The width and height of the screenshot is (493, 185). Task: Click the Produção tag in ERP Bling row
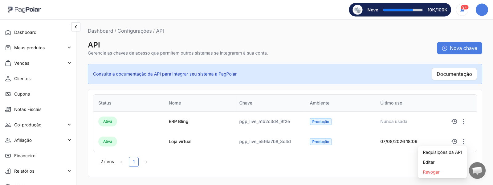click(x=321, y=122)
